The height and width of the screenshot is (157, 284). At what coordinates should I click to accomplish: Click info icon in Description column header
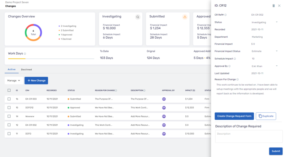click(144, 91)
